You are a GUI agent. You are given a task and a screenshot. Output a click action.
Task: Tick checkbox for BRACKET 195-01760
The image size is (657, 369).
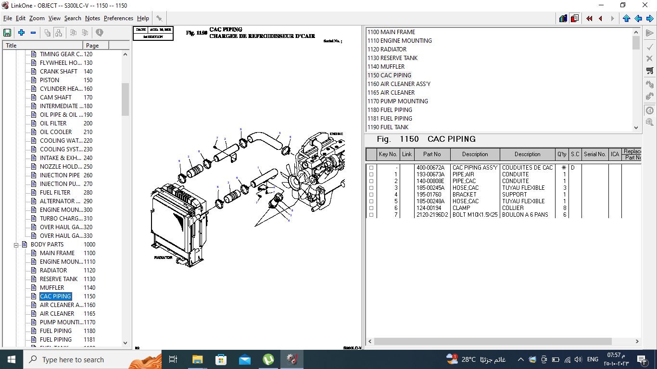[x=371, y=195]
